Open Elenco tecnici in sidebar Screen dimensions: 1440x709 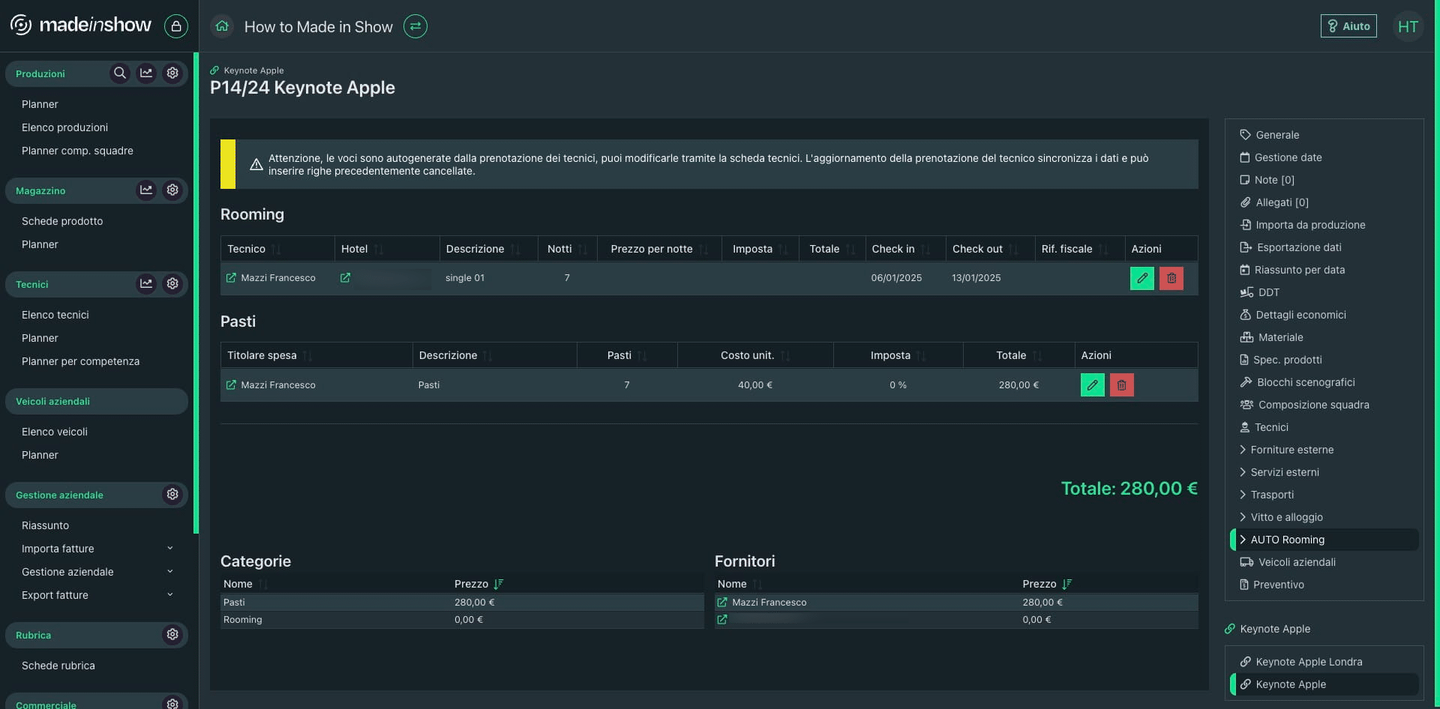(55, 315)
